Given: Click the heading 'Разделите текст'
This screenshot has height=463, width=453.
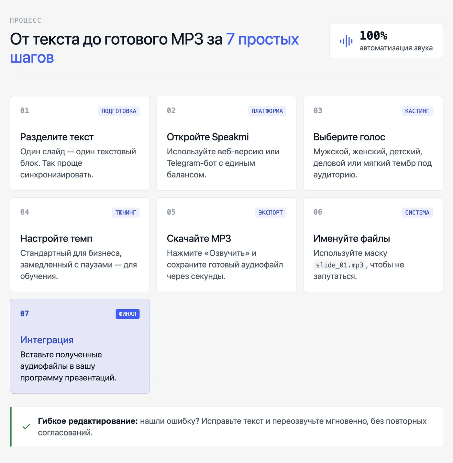Looking at the screenshot, I should [57, 137].
